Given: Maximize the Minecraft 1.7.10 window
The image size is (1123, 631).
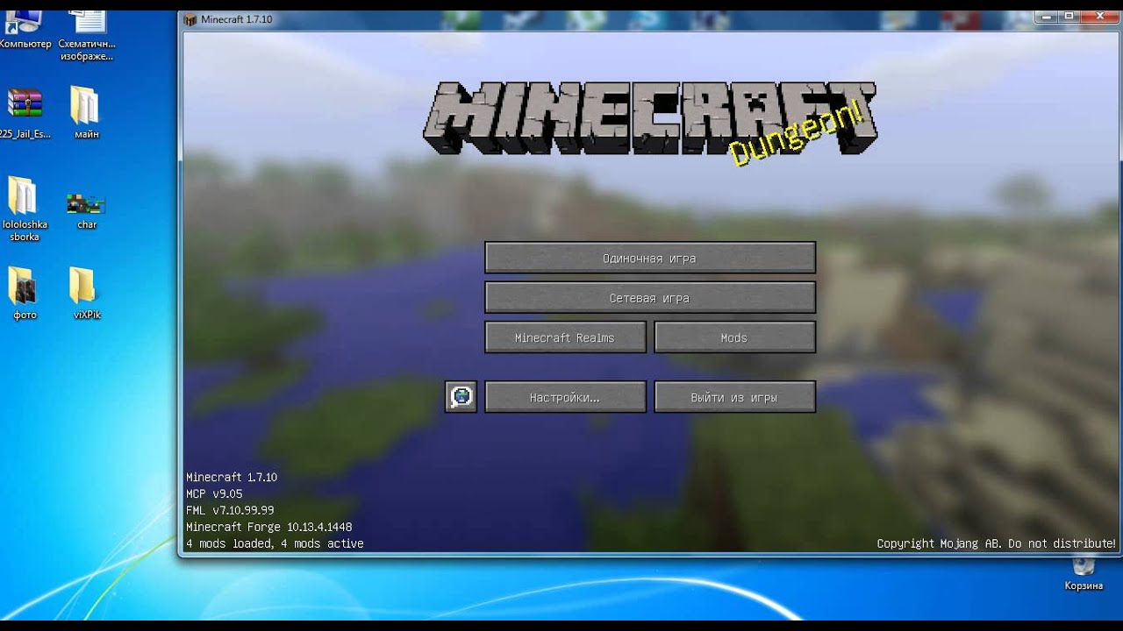Looking at the screenshot, I should coord(1070,16).
